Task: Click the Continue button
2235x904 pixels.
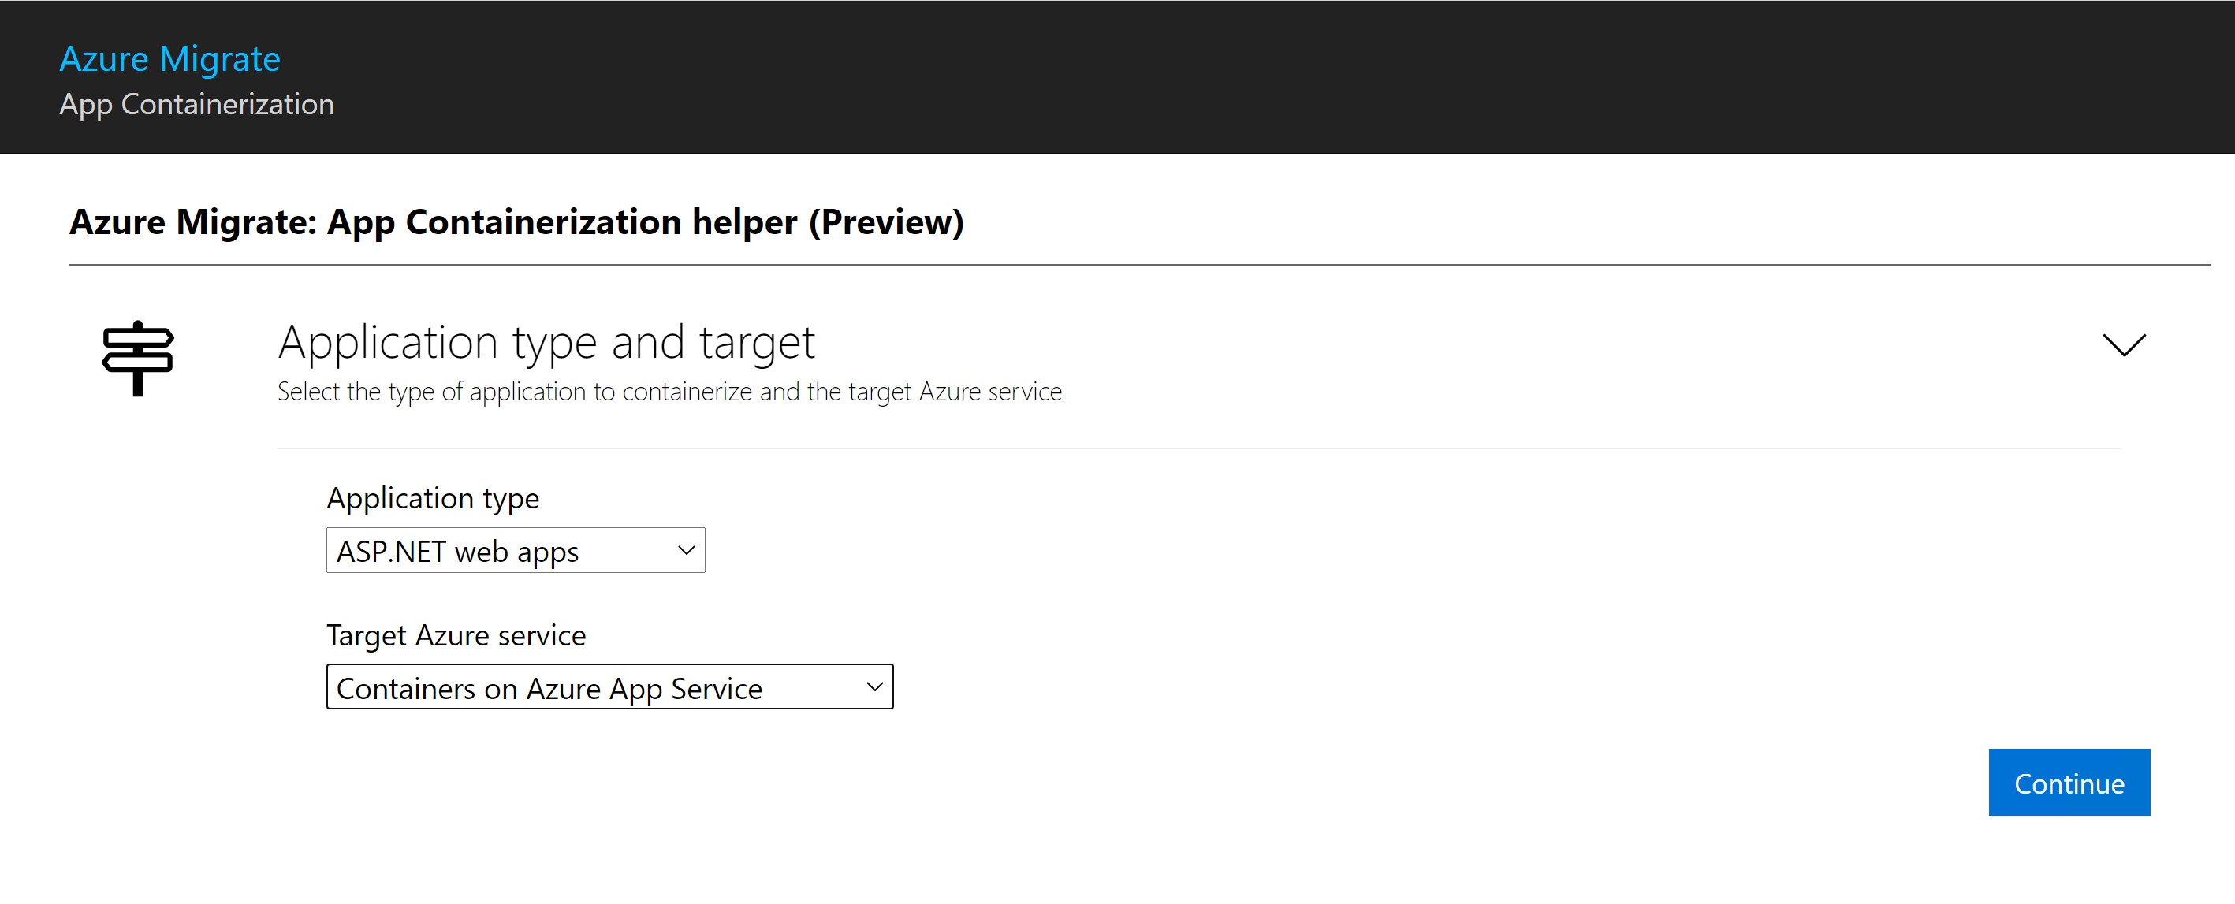Action: coord(2069,783)
